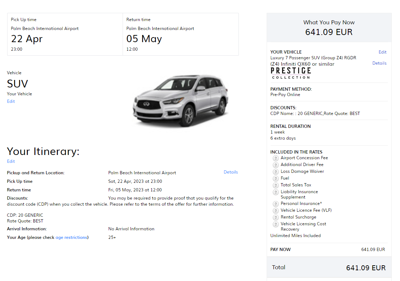Image resolution: width=400 pixels, height=281 pixels.
Task: Click question mark beside Loss Damage Waiver
Action: pos(276,172)
